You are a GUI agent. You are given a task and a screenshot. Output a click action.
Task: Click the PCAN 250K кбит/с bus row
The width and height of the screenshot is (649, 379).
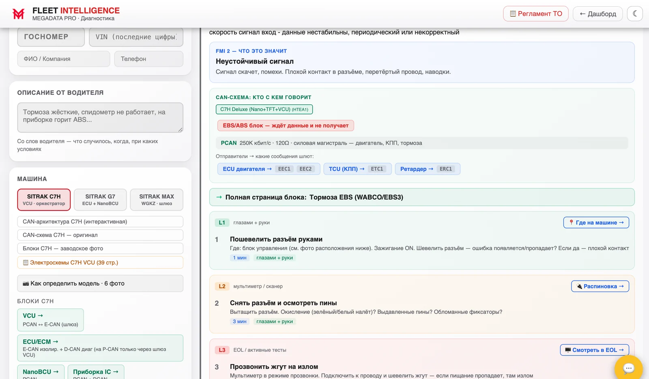pos(422,143)
